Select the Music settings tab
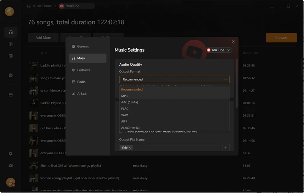The width and height of the screenshot is (304, 193). [88, 58]
